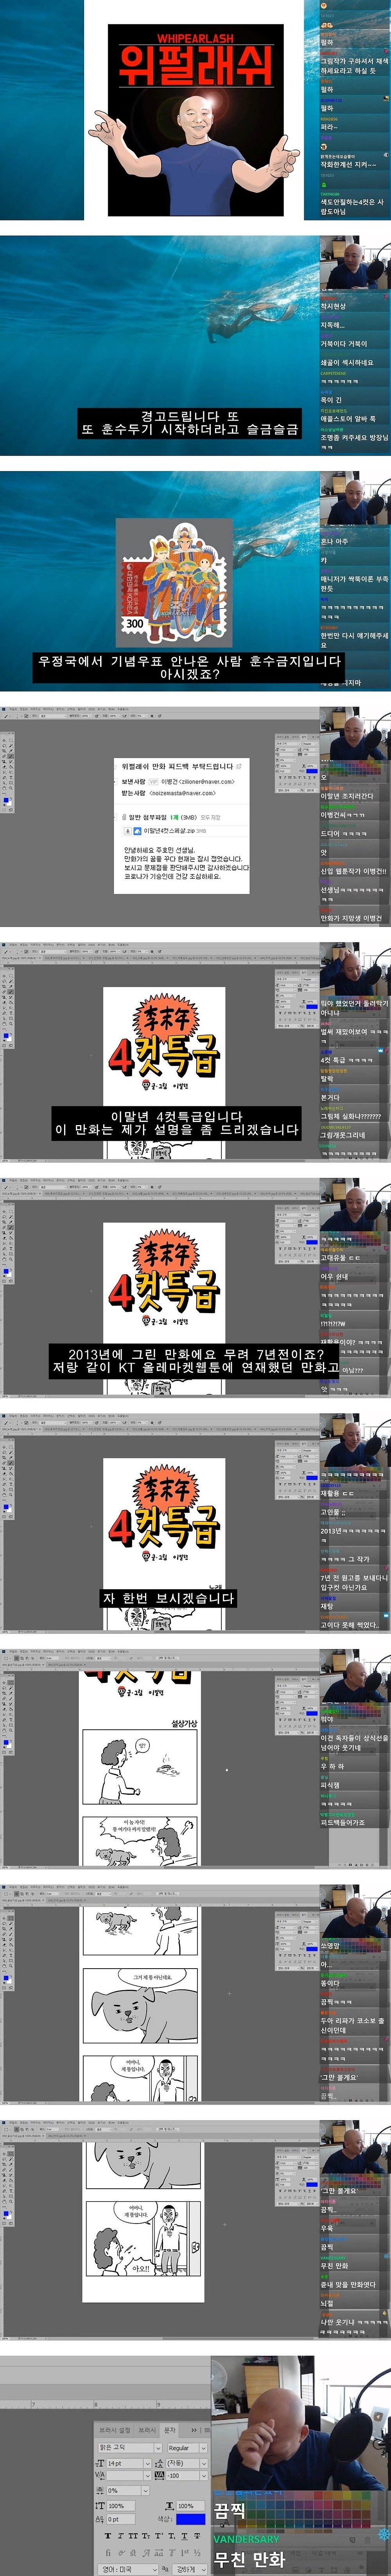Screen dimensions: 391x2576
Task: Click the vertical scale 100% field
Action: tap(121, 2506)
